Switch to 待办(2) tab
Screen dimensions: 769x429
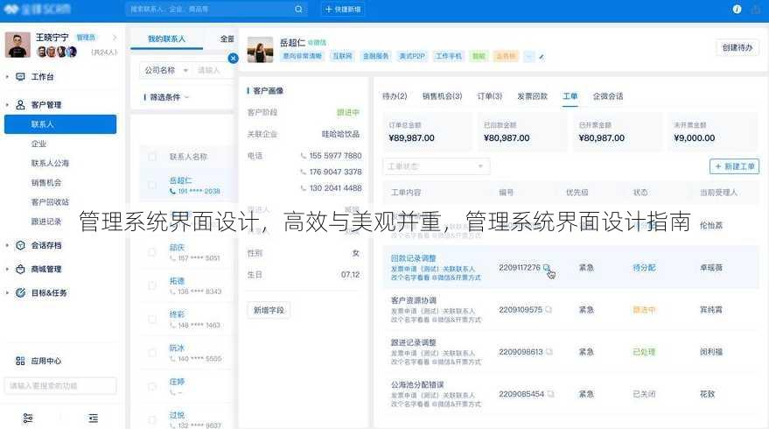coord(395,96)
